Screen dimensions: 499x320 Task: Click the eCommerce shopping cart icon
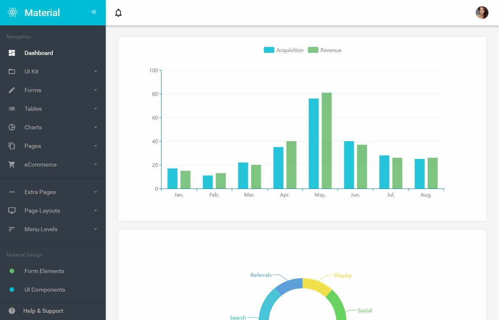[x=12, y=164]
